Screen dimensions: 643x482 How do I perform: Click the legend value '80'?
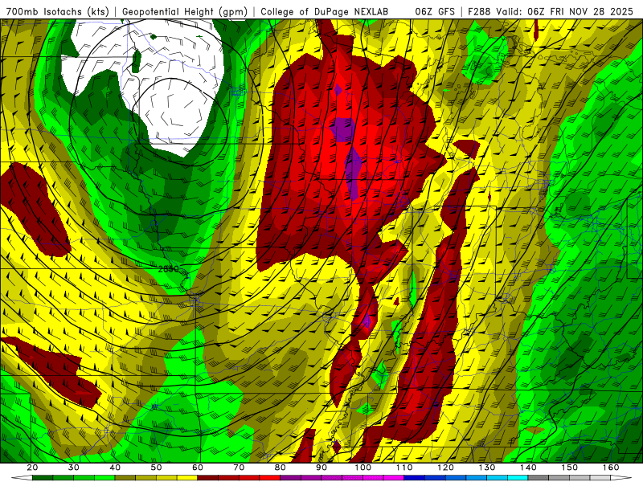(x=280, y=468)
